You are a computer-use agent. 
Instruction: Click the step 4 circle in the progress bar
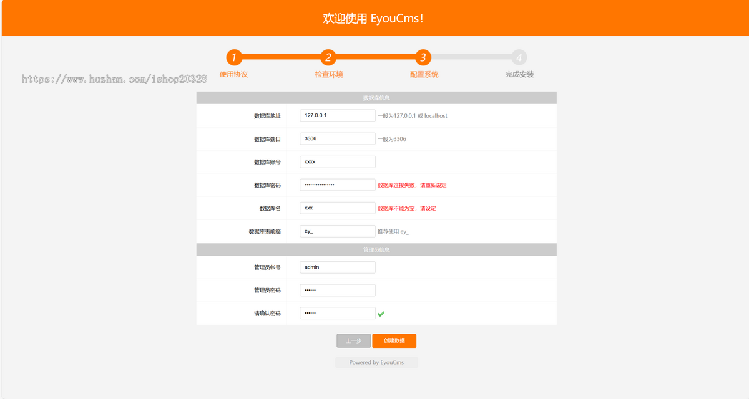[x=519, y=57]
